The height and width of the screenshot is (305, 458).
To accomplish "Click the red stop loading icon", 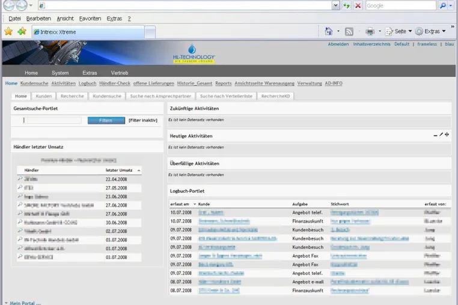I will [x=358, y=5].
